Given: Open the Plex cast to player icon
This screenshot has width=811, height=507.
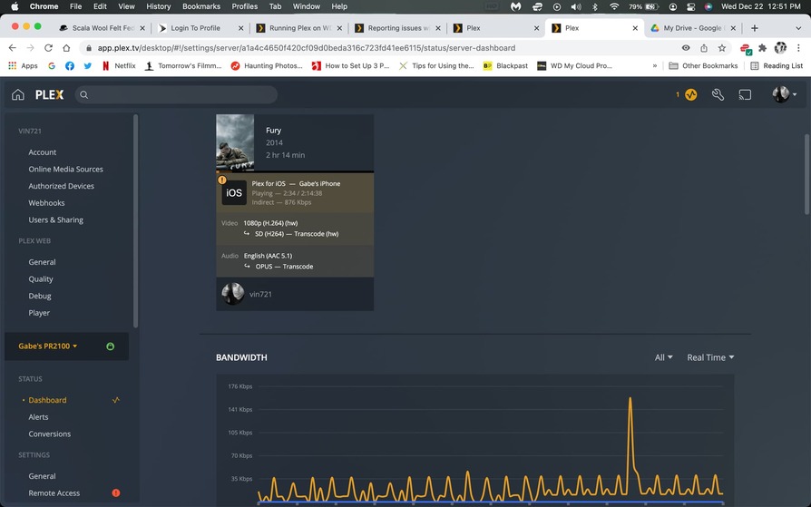Looking at the screenshot, I should click(x=745, y=94).
